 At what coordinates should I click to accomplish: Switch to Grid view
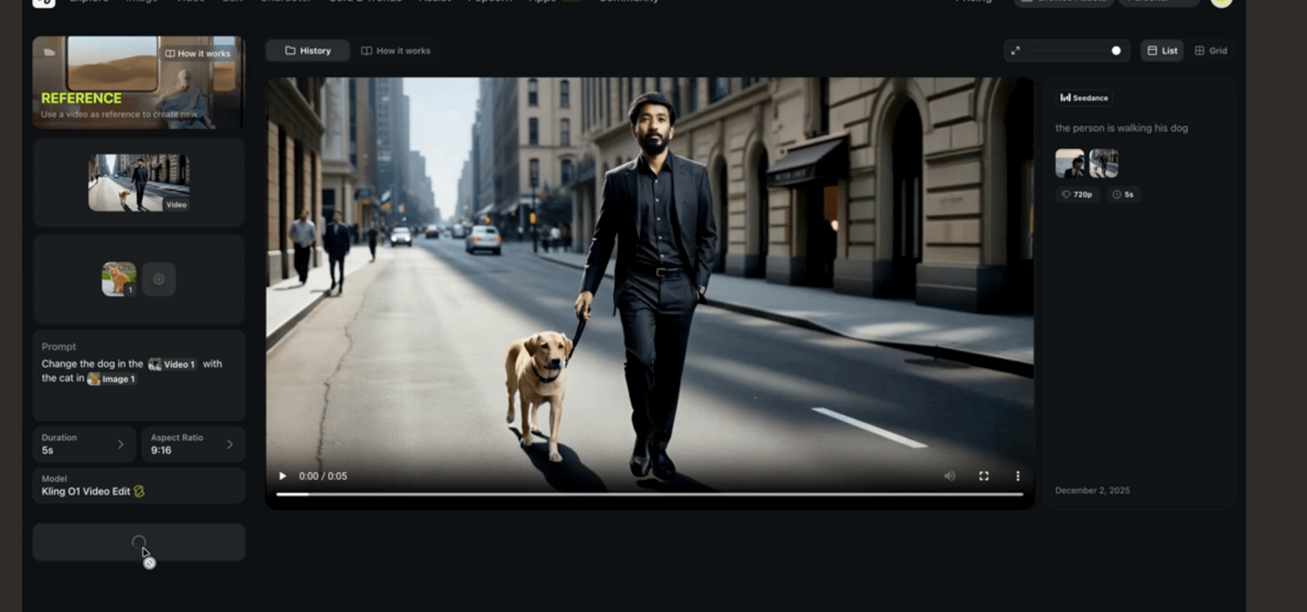coord(1211,51)
